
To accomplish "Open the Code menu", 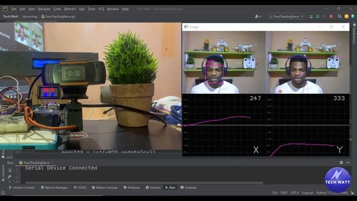I will [57, 9].
